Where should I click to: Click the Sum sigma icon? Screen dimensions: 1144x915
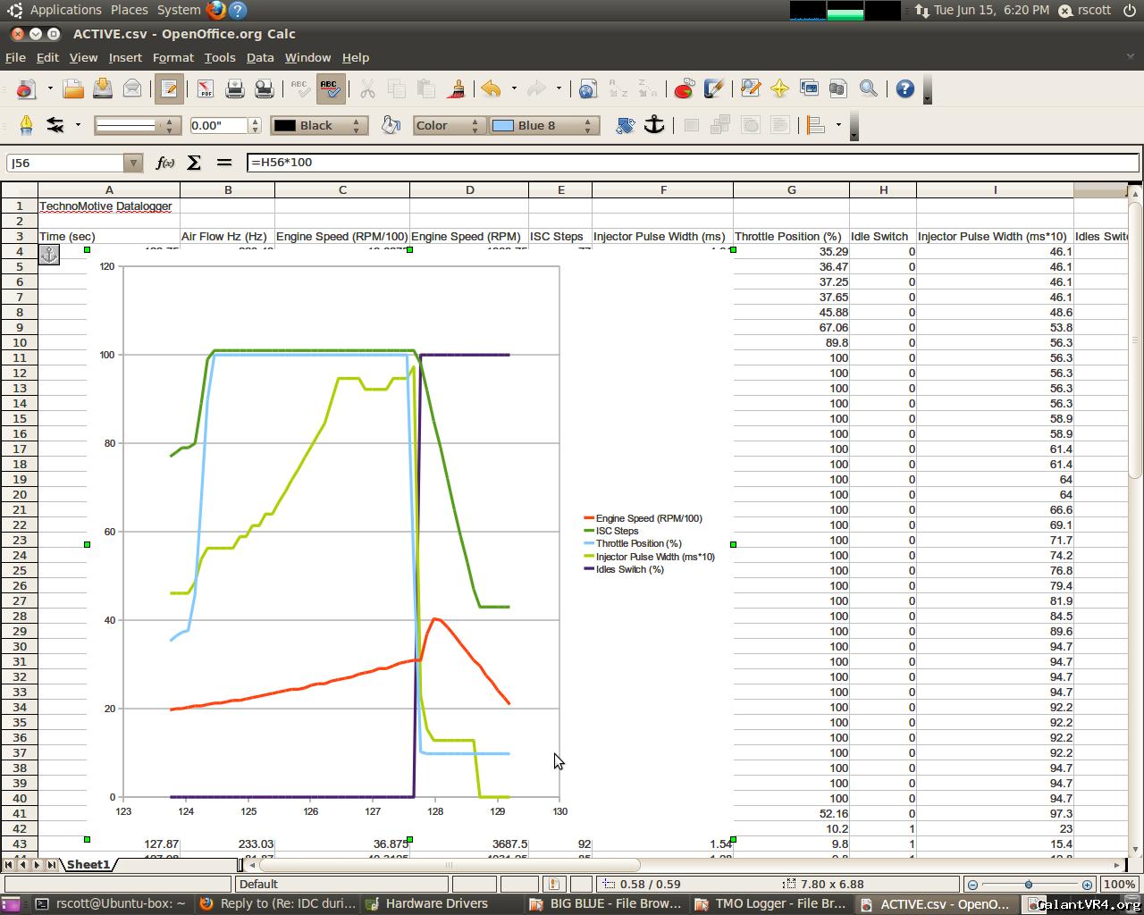pyautogui.click(x=194, y=163)
